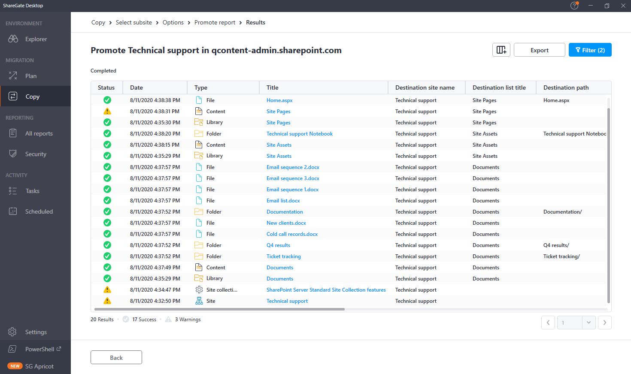Viewport: 631px width, 374px height.
Task: Open the Settings gear icon
Action: click(x=12, y=332)
